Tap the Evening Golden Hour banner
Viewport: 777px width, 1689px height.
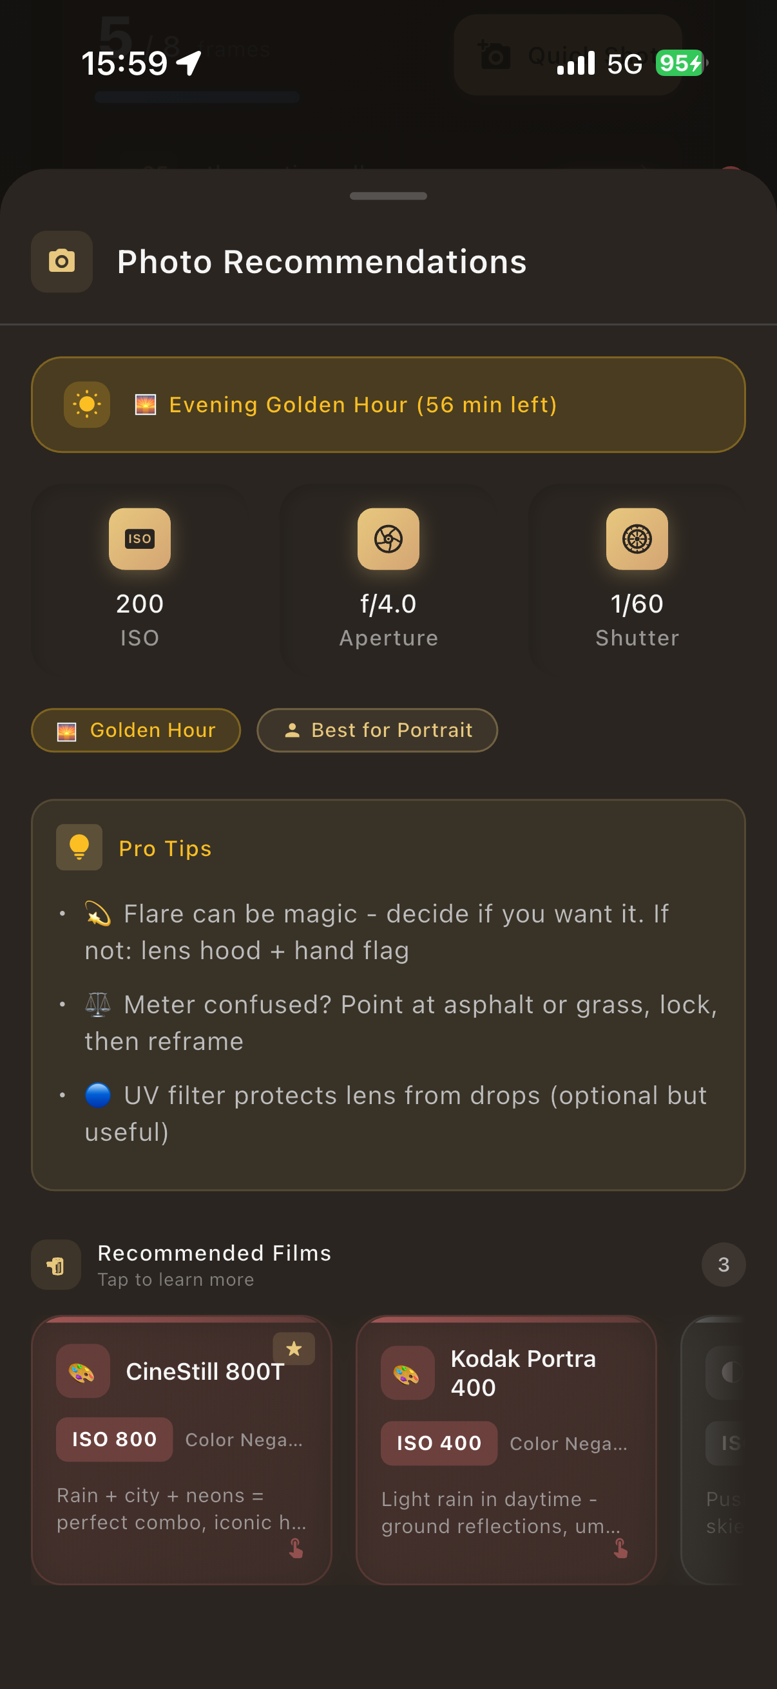click(x=388, y=405)
